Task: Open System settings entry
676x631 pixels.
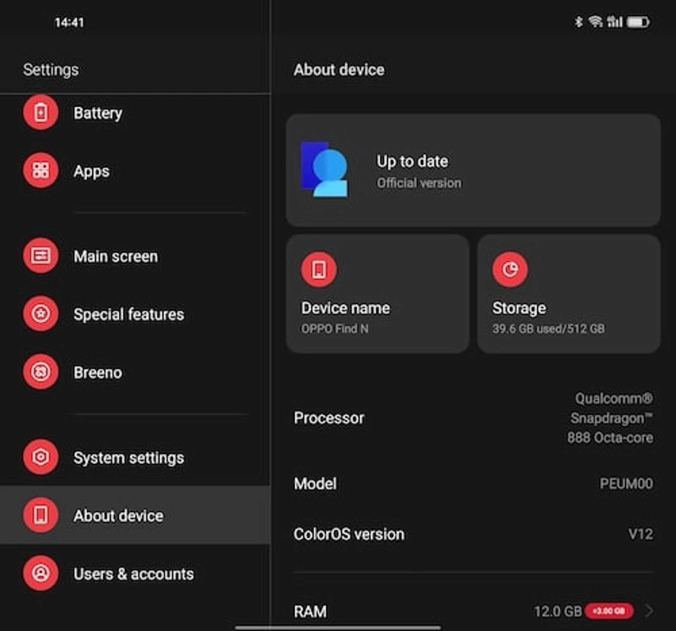Action: point(135,457)
